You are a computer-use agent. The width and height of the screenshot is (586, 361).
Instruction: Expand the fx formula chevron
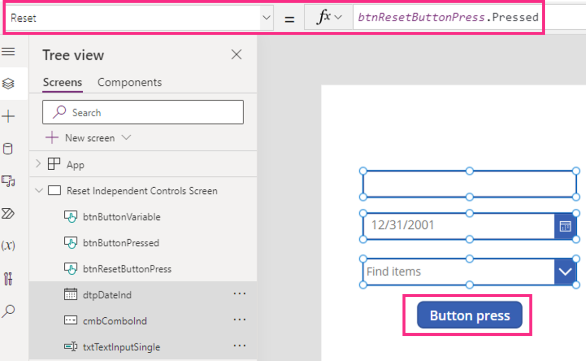click(338, 18)
